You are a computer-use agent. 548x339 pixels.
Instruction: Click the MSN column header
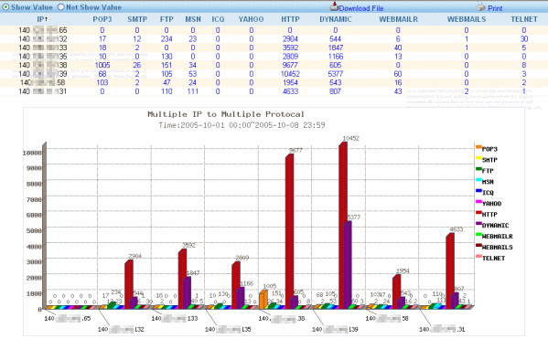click(193, 19)
